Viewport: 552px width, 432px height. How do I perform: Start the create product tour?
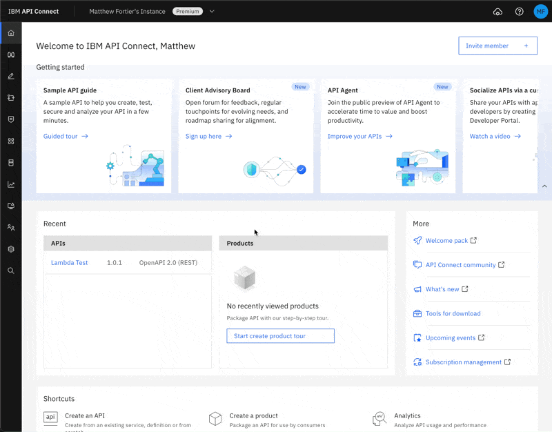280,336
